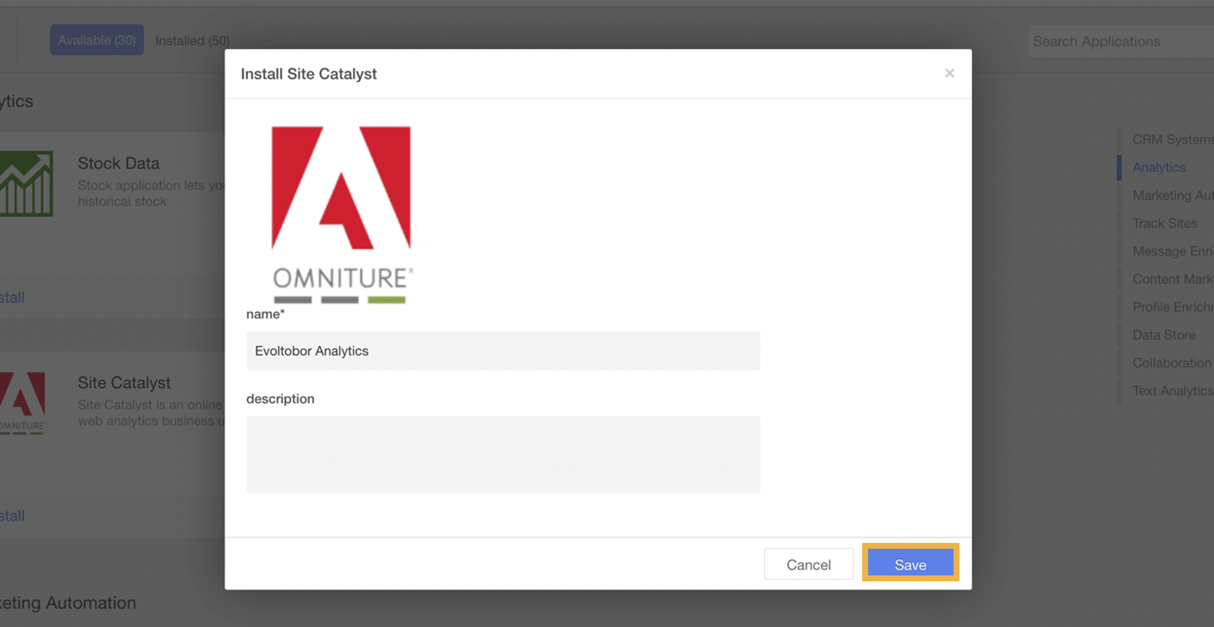Select Analytics category in sidebar
1214x627 pixels.
pos(1159,167)
